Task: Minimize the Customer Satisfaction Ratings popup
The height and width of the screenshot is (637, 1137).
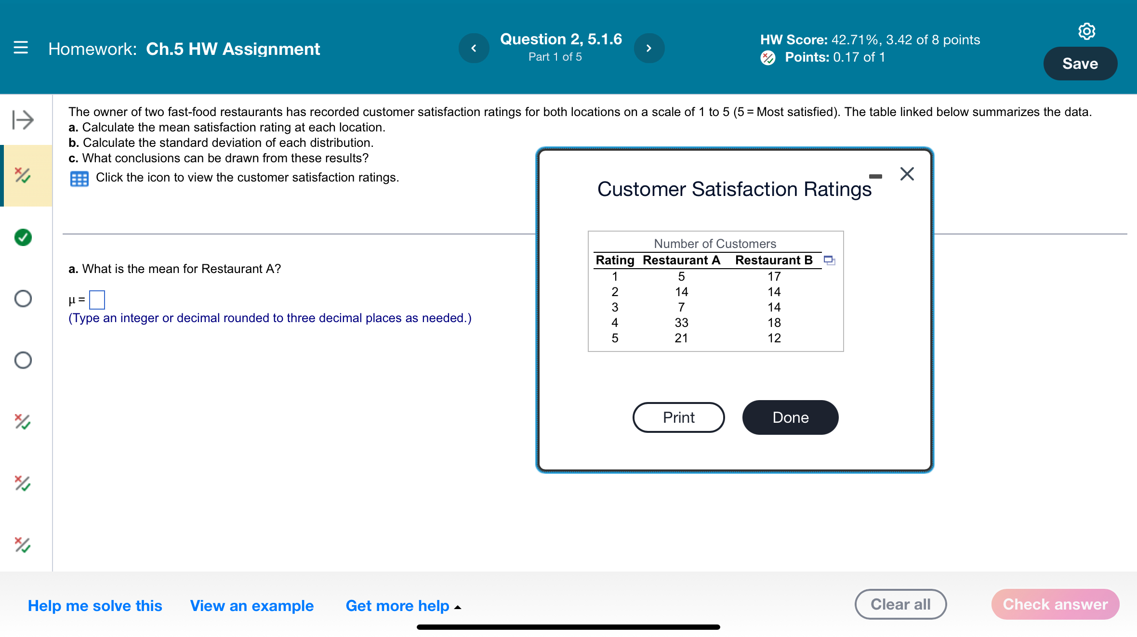Action: 875,177
